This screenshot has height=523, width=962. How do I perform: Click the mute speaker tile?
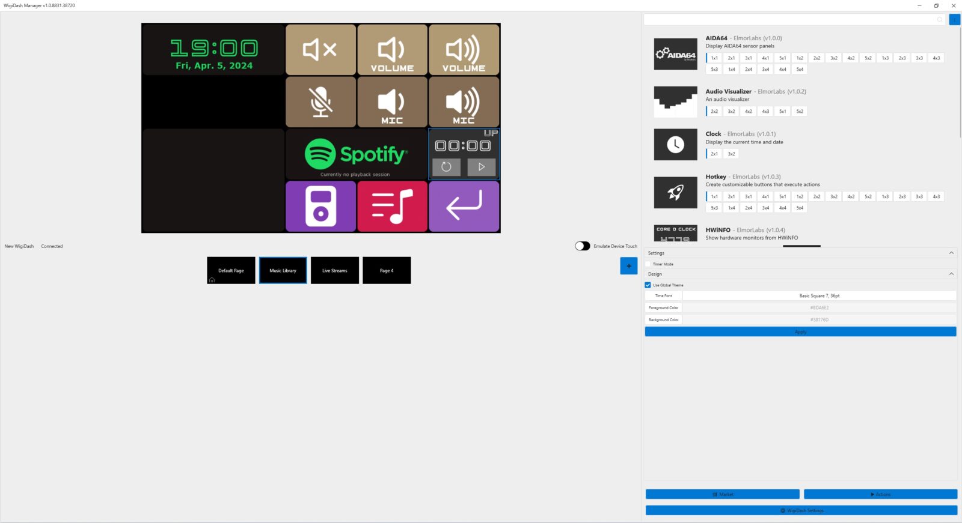tap(320, 50)
